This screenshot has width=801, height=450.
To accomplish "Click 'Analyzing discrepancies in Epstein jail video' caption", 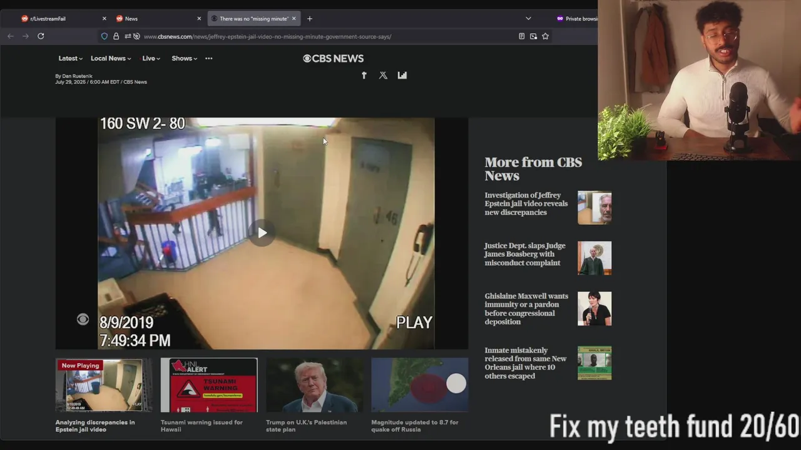I will click(95, 426).
